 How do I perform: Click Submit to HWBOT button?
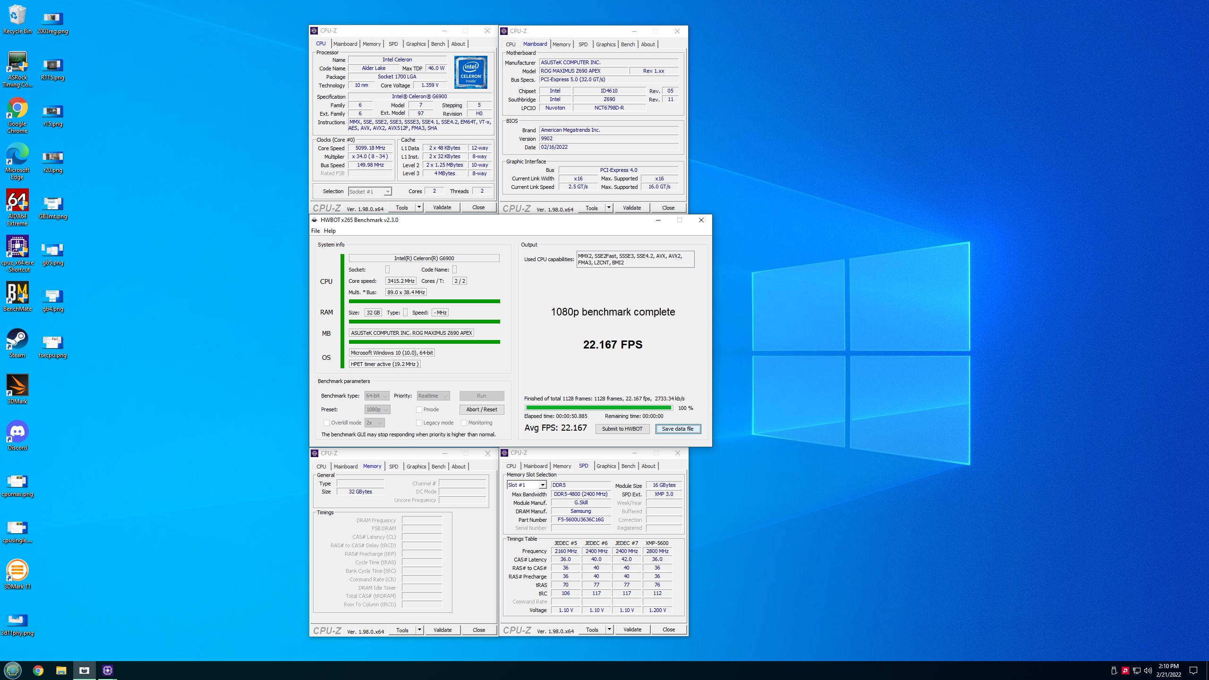622,429
